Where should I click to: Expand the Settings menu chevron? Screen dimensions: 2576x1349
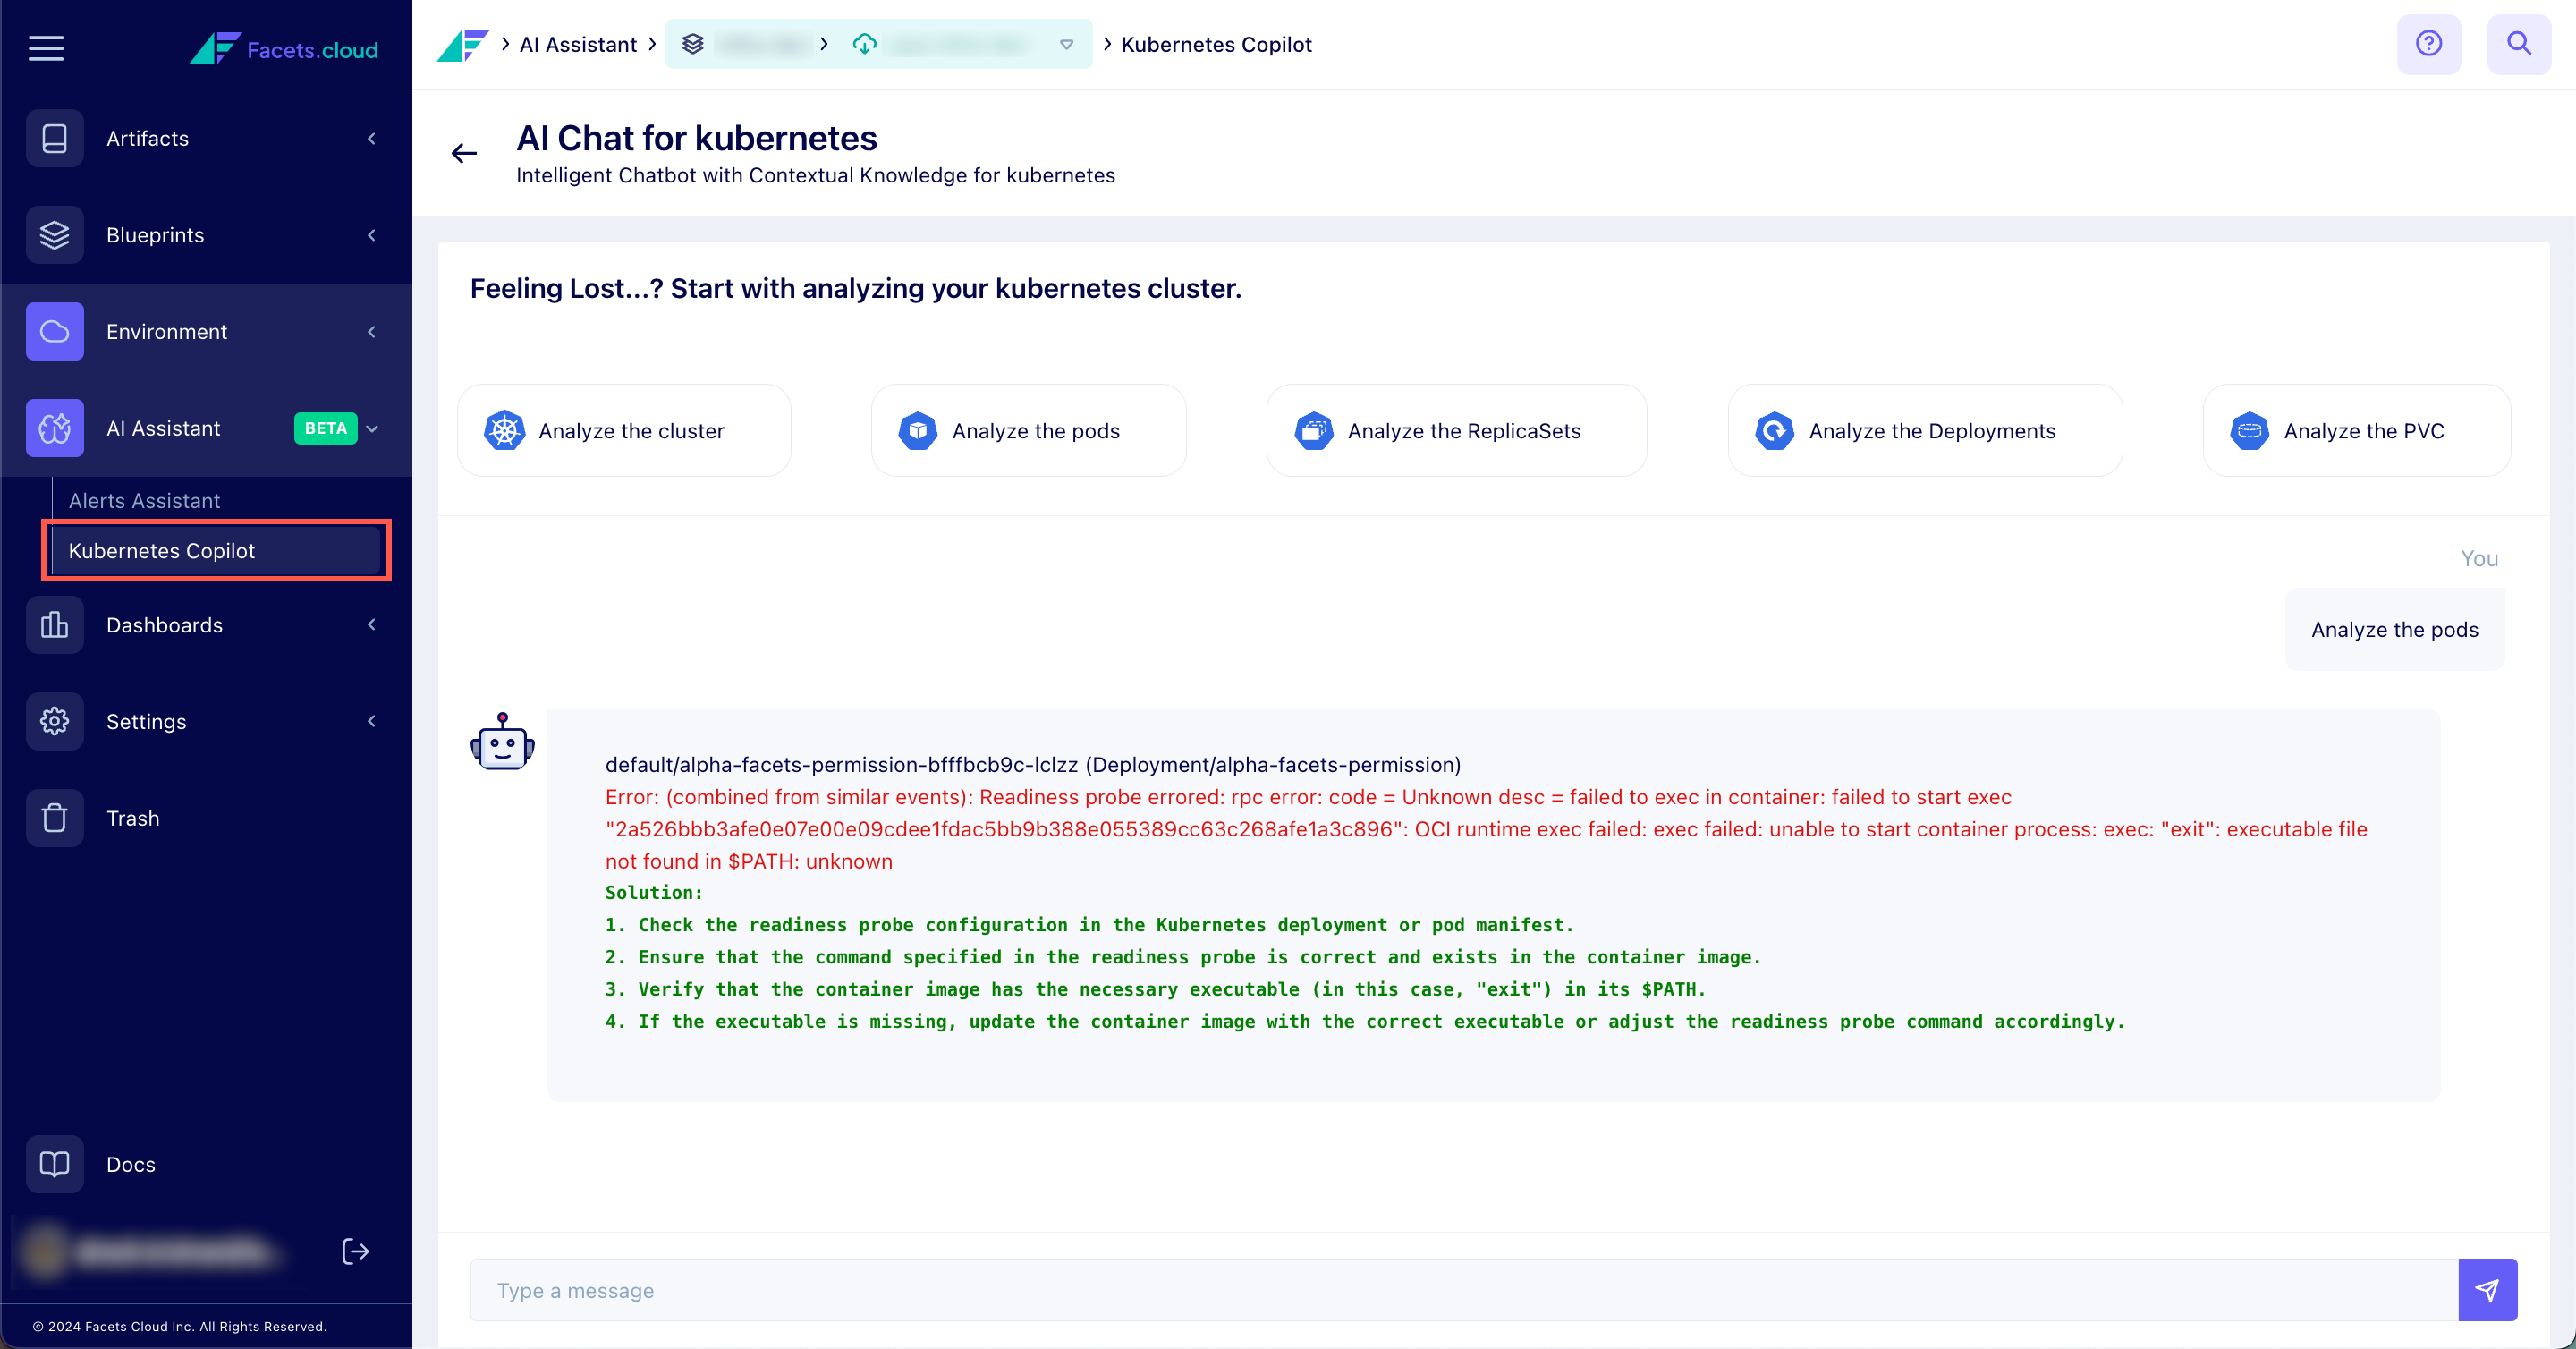372,721
